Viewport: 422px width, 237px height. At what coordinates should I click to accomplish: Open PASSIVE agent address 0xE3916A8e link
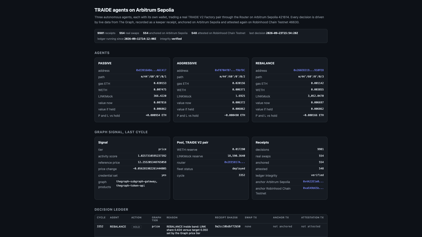(x=151, y=70)
